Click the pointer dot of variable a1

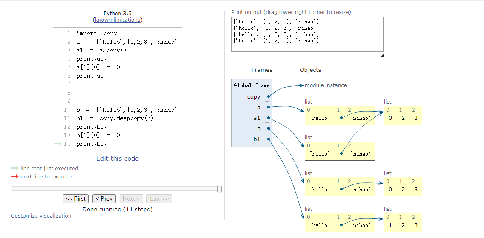269,118
